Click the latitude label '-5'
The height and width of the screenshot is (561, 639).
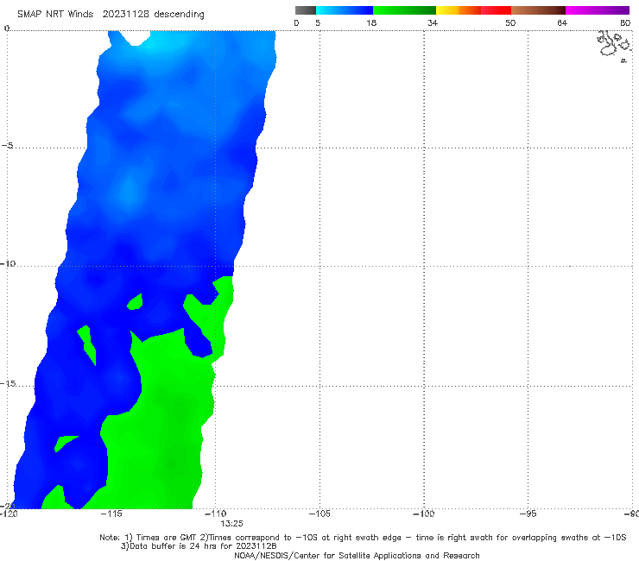point(7,146)
